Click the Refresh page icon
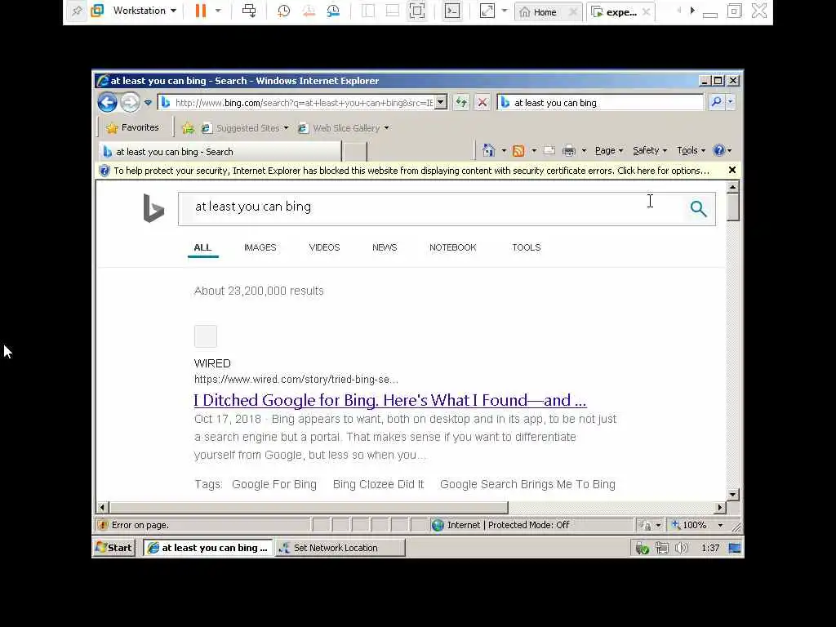 click(x=461, y=102)
